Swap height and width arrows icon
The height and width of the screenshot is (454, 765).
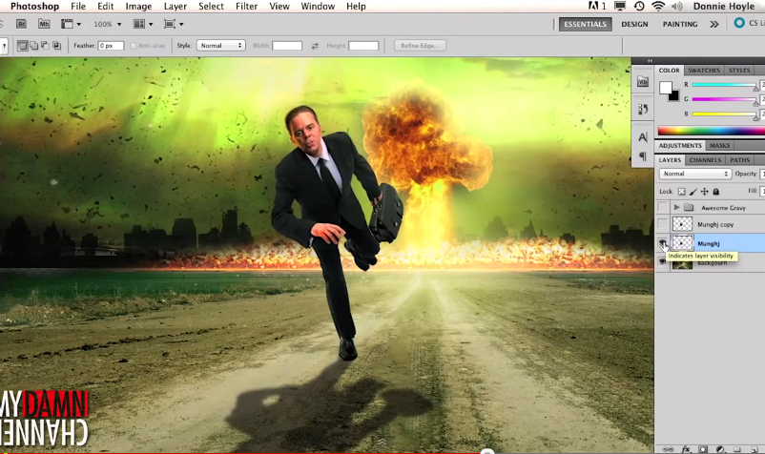[315, 46]
